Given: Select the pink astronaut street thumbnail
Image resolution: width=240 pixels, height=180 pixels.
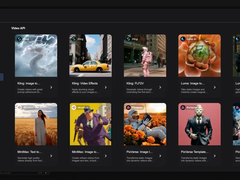Looking at the screenshot, I should coord(145,55).
